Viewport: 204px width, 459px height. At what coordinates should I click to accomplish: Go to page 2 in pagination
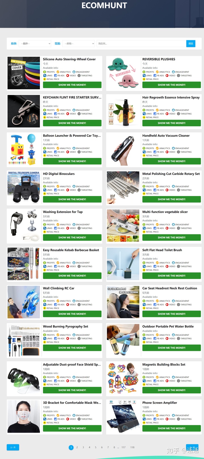(x=77, y=447)
